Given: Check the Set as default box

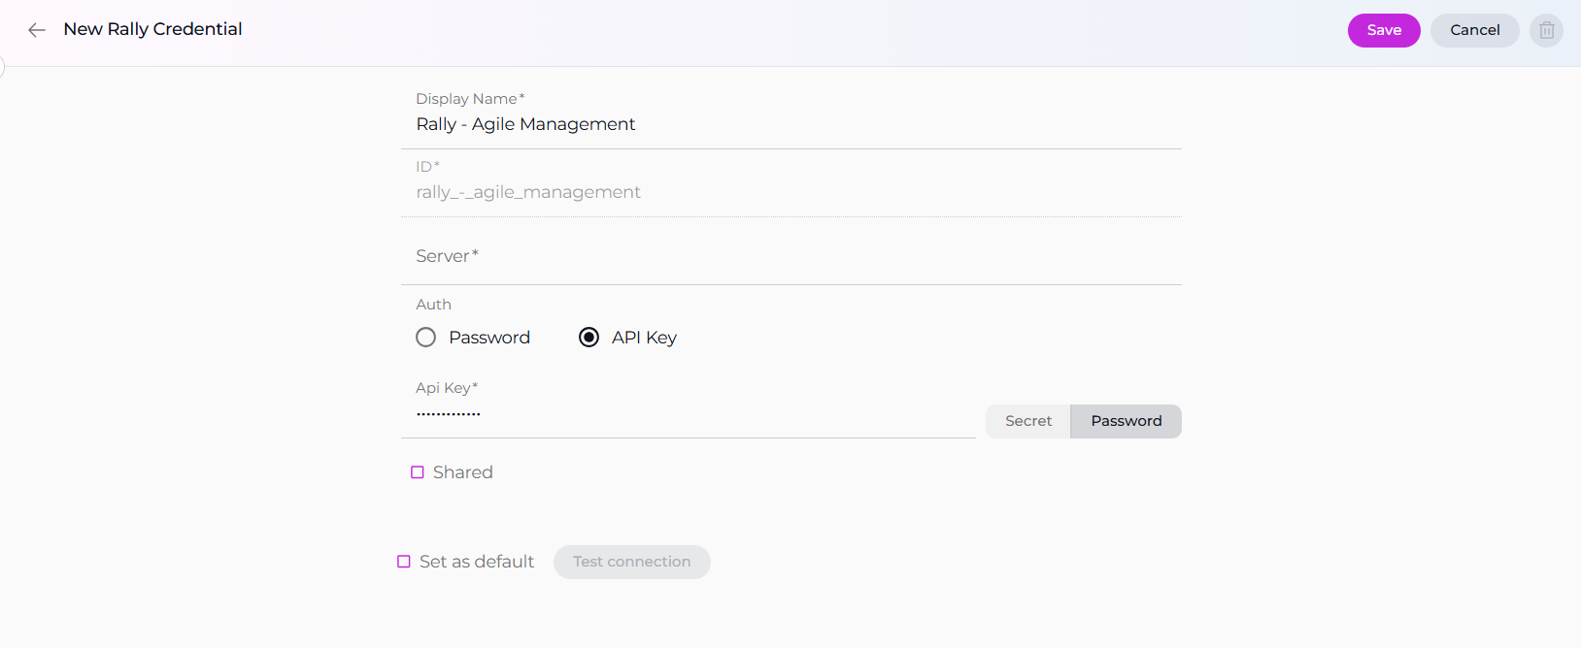Looking at the screenshot, I should pyautogui.click(x=404, y=562).
